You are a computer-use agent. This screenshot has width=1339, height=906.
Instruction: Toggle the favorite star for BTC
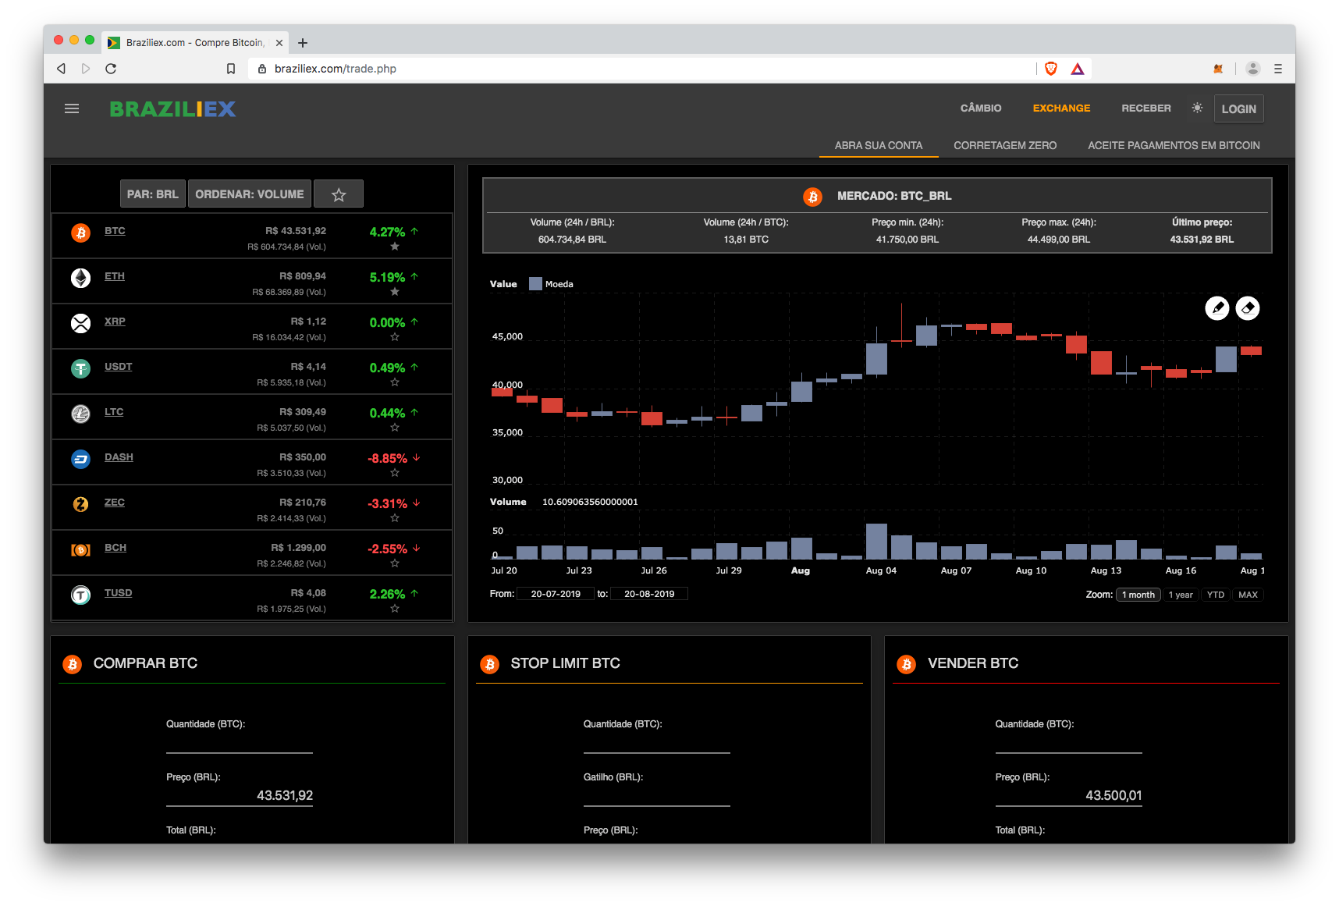395,247
